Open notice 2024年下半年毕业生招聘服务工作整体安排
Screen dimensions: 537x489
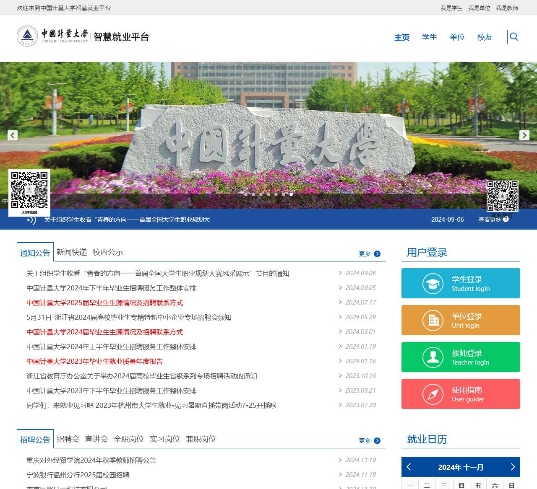tap(112, 288)
